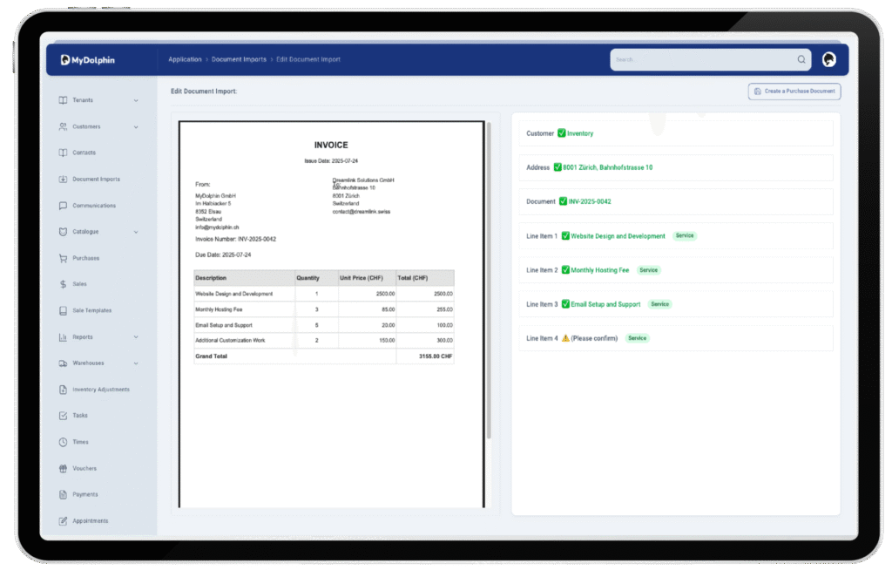This screenshot has width=892, height=570.
Task: Toggle the green check next to Customer Inventory
Action: [562, 133]
